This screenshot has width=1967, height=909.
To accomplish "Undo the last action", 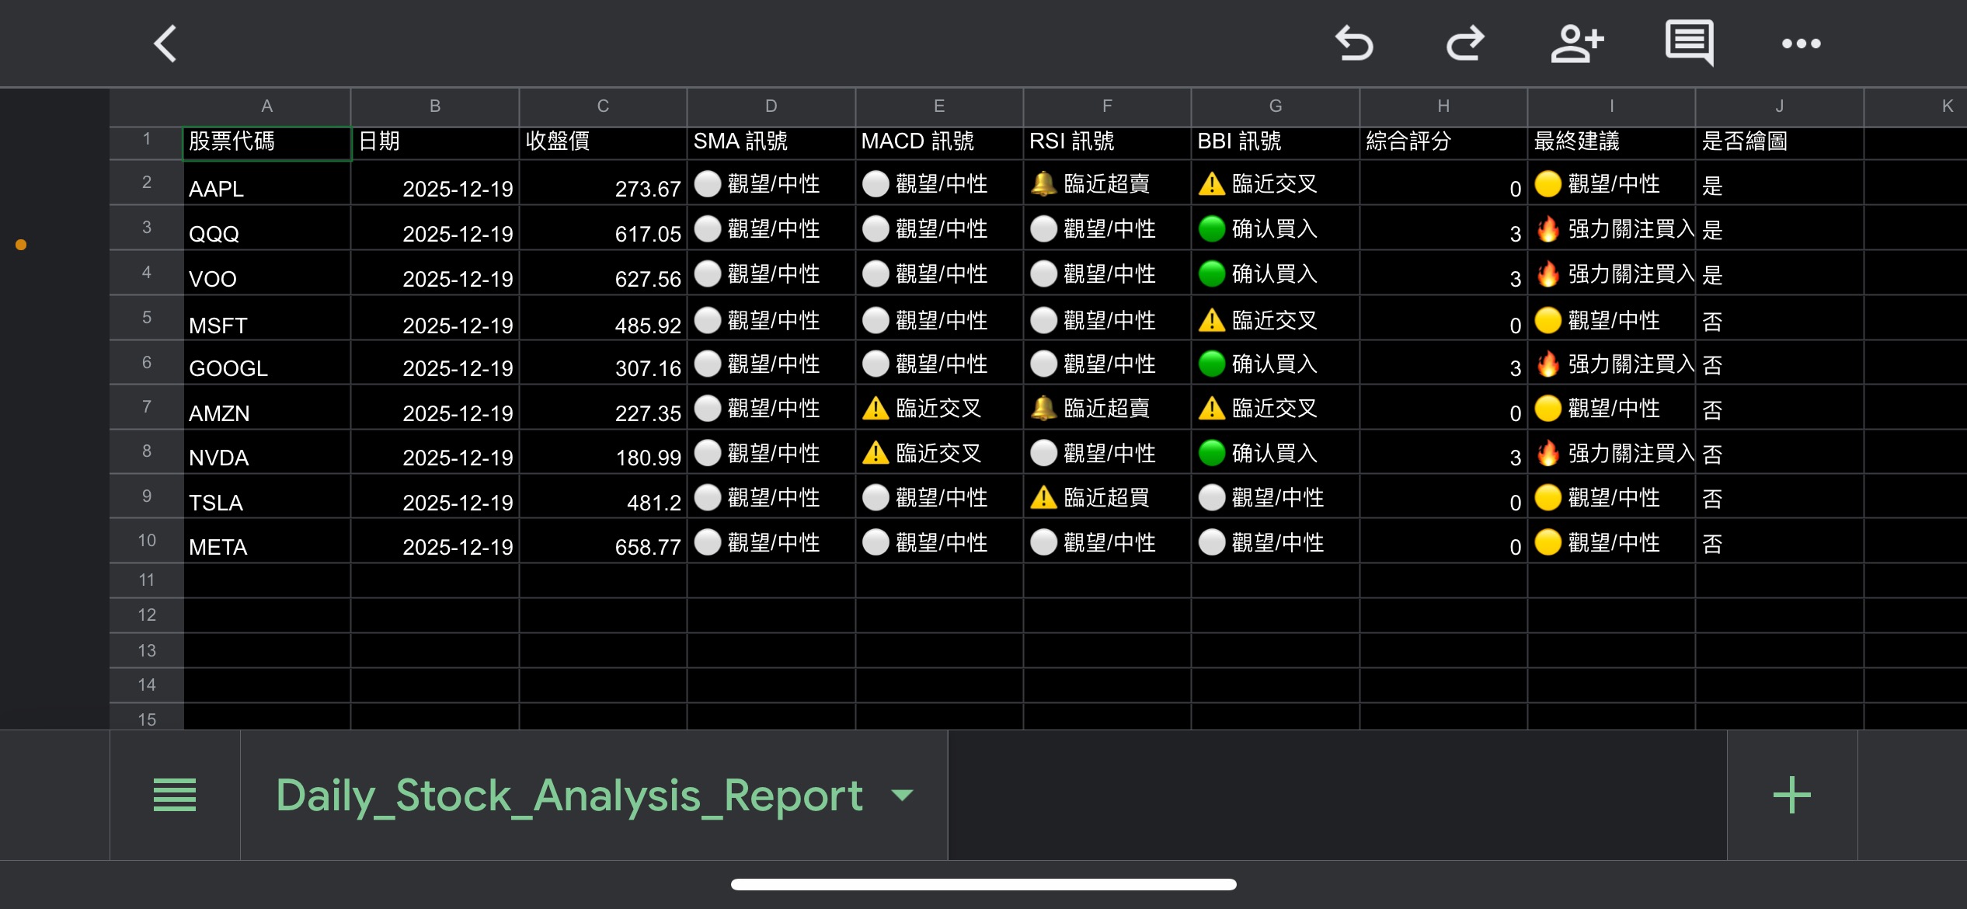I will (1354, 44).
